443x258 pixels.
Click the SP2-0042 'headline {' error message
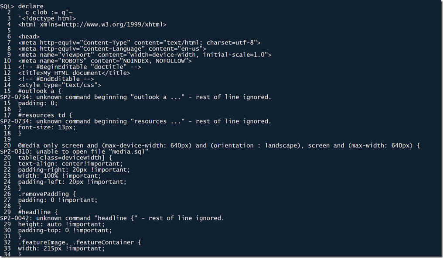coord(112,218)
